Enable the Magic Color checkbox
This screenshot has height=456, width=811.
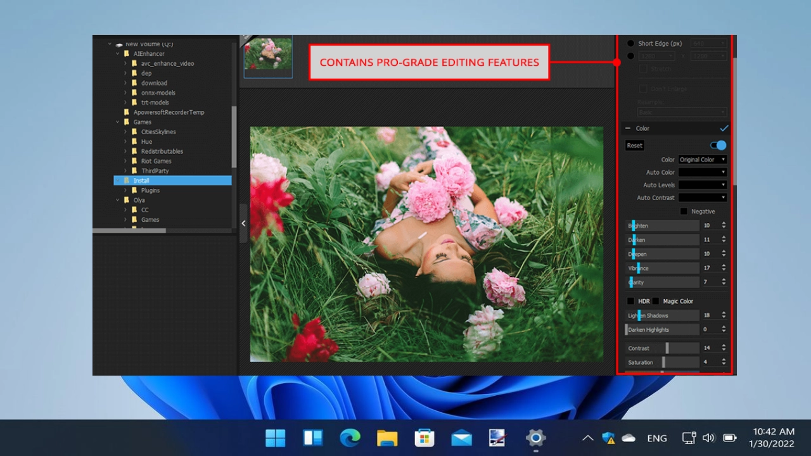(x=656, y=301)
